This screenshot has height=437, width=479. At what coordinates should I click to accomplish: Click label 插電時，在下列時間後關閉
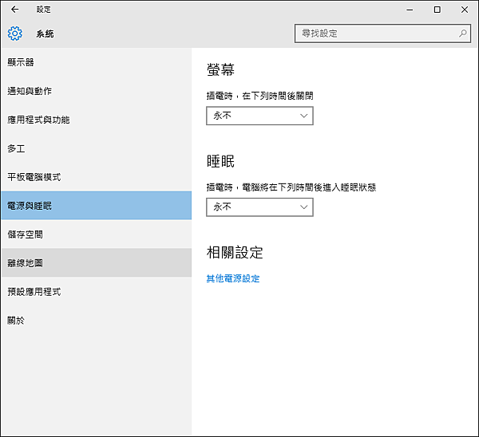[x=260, y=96]
